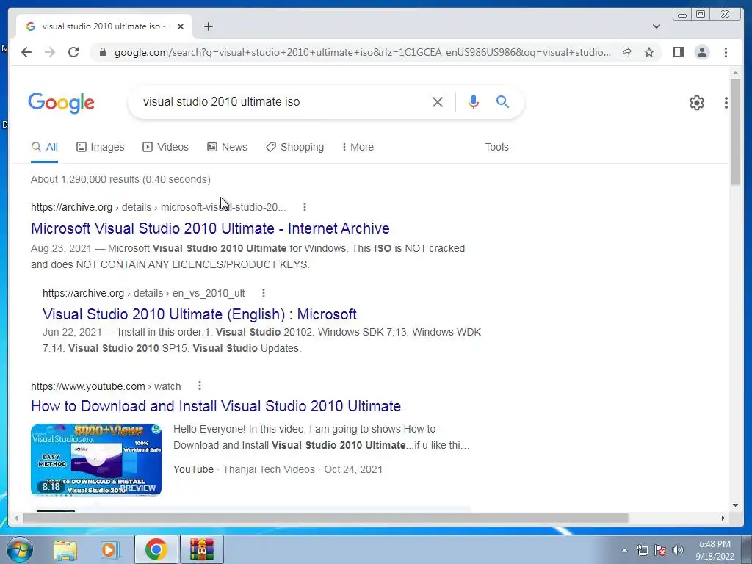Click the scroll right arrow on the horizontal scrollbar

(723, 518)
